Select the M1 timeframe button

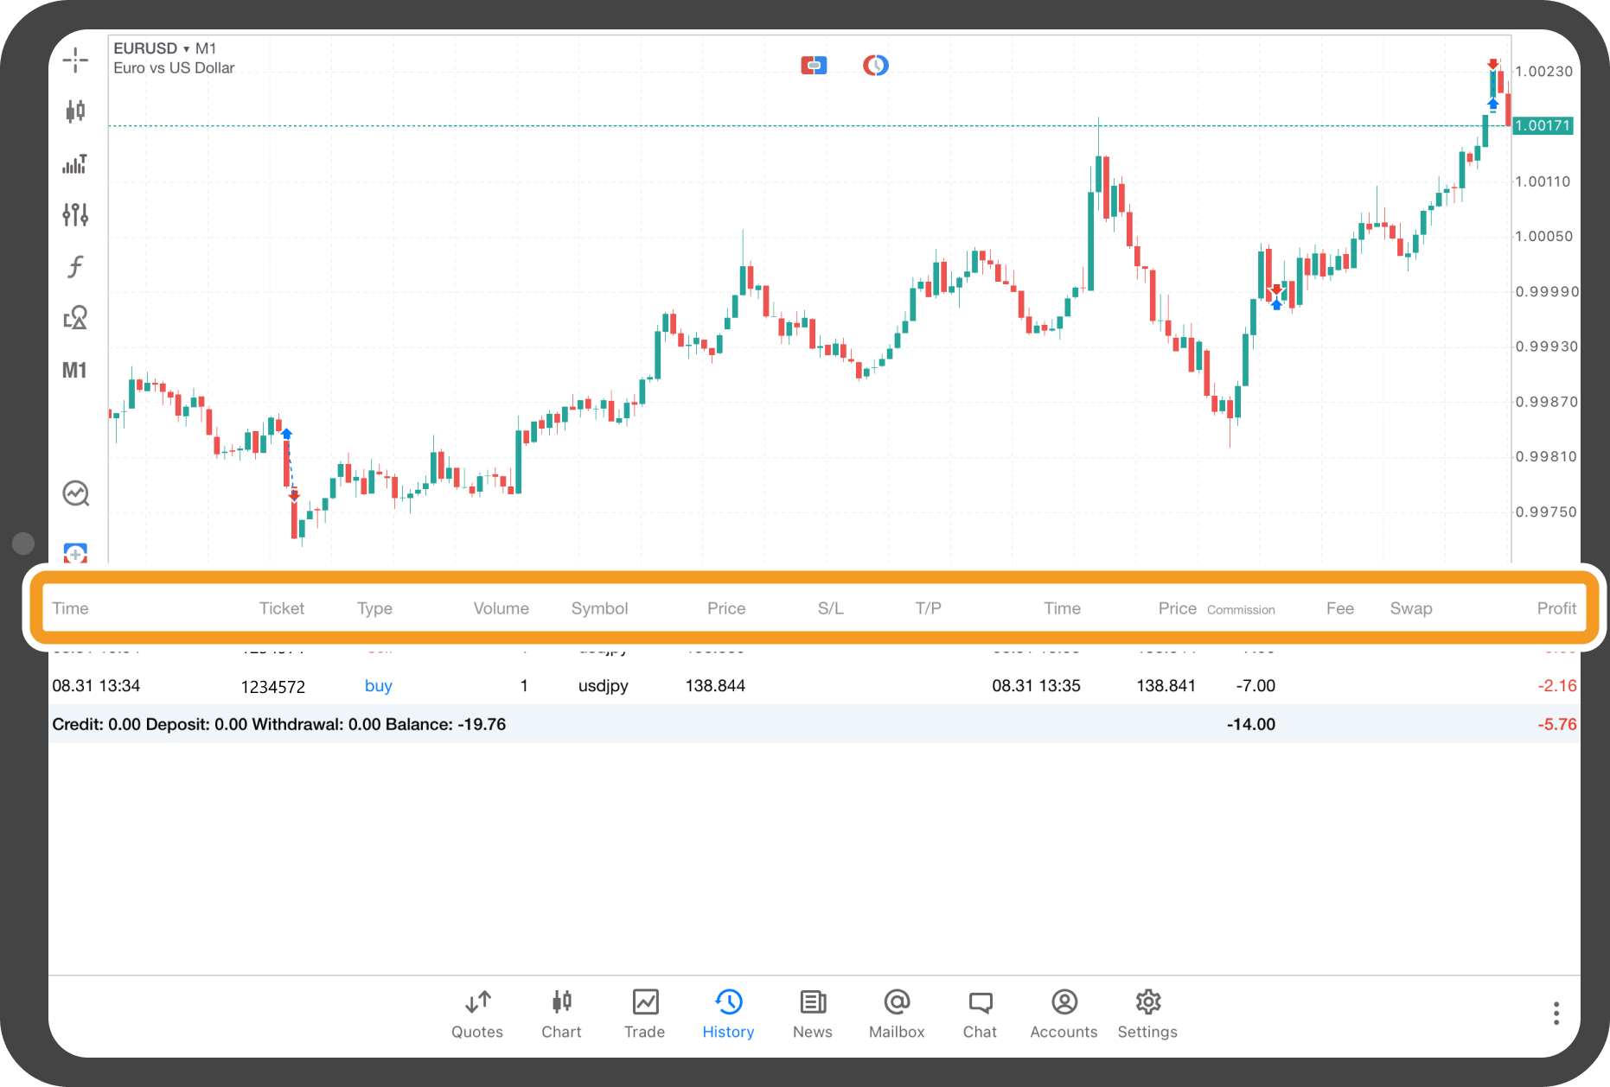[75, 371]
